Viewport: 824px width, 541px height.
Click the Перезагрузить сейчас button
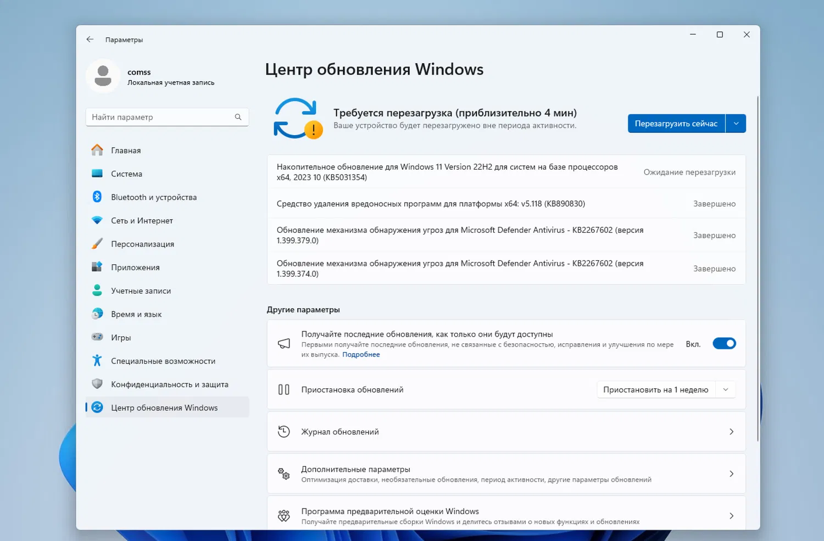(676, 124)
